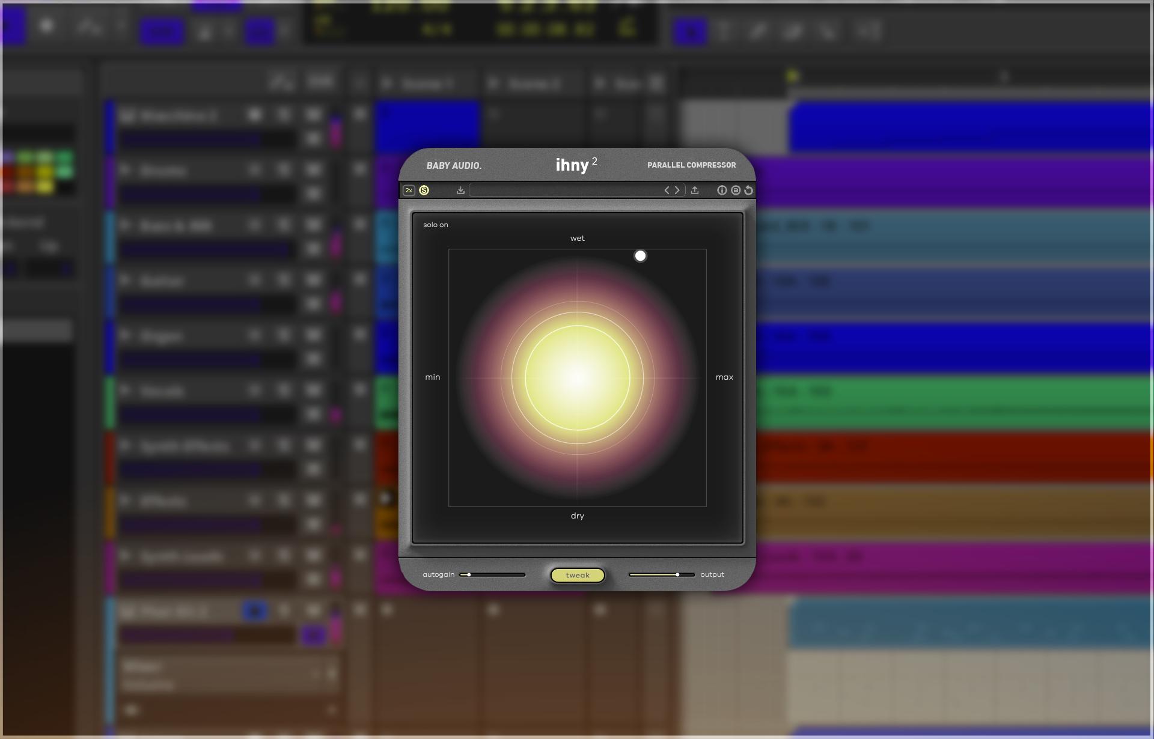
Task: Click the white XY pad handle
Action: click(641, 256)
